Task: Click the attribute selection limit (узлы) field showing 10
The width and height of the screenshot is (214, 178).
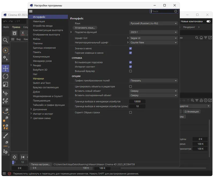Action: (x=137, y=106)
